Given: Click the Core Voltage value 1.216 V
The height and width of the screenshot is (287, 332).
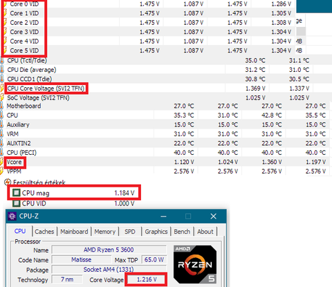Looking at the screenshot, I should (147, 279).
